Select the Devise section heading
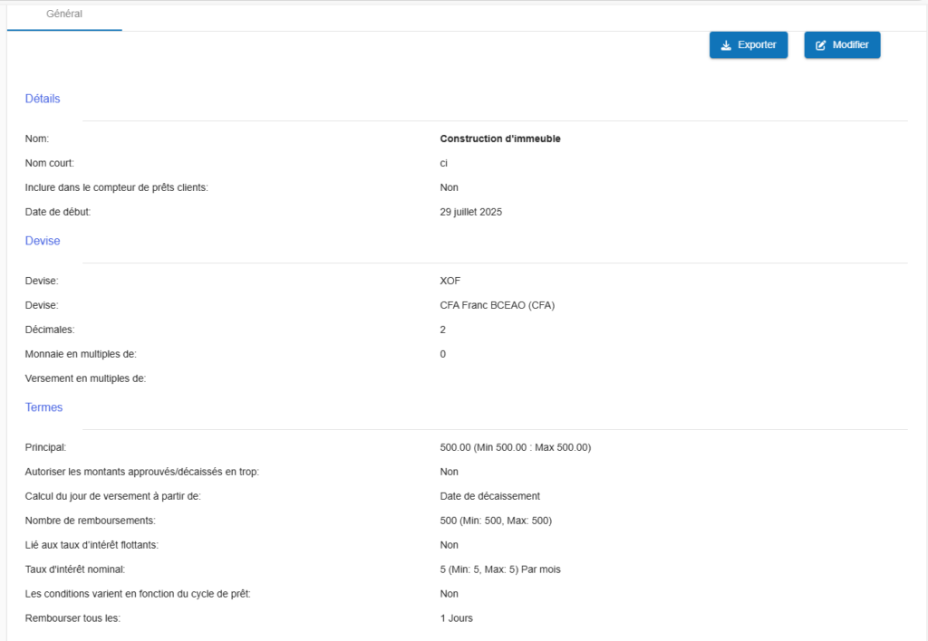Viewport: 928px width, 641px height. (43, 241)
